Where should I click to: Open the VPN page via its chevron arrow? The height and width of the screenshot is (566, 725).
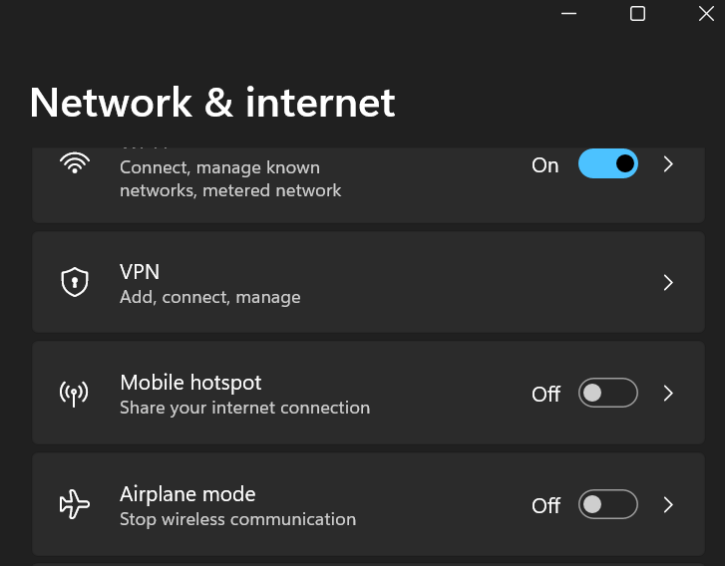pyautogui.click(x=669, y=283)
